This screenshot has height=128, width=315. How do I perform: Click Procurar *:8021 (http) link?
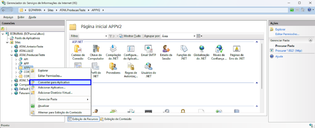tap(288, 50)
